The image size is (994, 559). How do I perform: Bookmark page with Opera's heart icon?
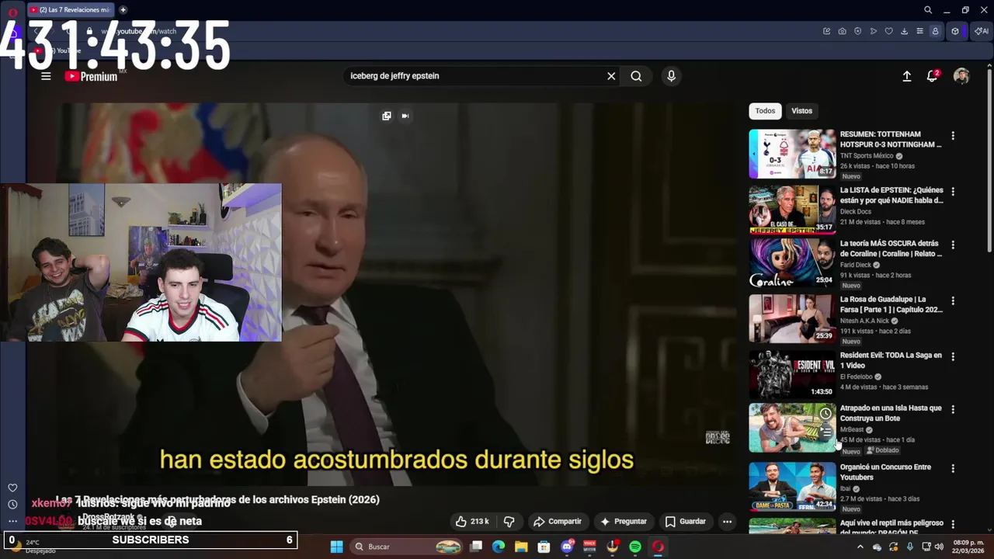(x=888, y=31)
